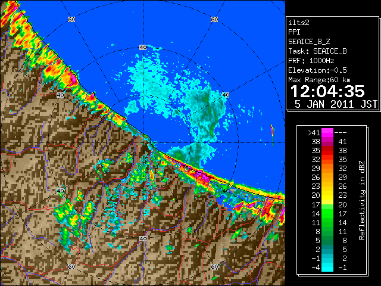This screenshot has width=381, height=286.
Task: Click the 60 km ring label at upper left
Action: click(71, 19)
